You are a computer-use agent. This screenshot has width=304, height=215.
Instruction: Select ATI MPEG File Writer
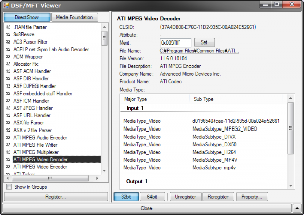(x=52, y=145)
